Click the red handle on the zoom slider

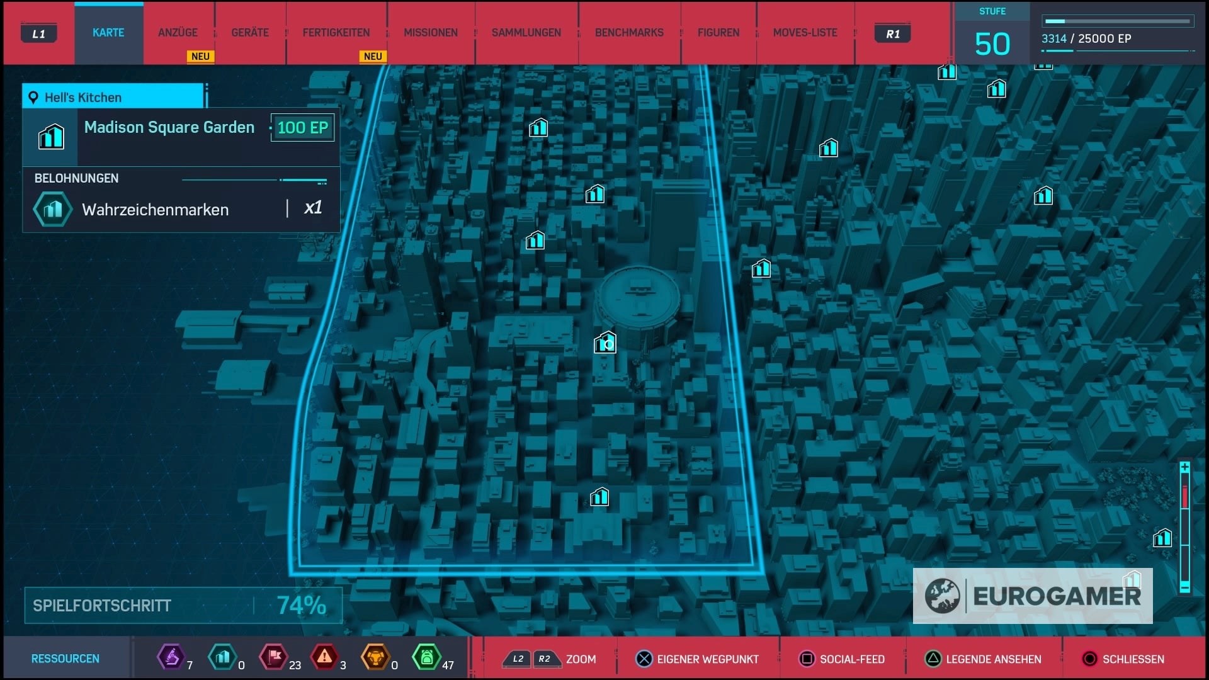[1184, 496]
